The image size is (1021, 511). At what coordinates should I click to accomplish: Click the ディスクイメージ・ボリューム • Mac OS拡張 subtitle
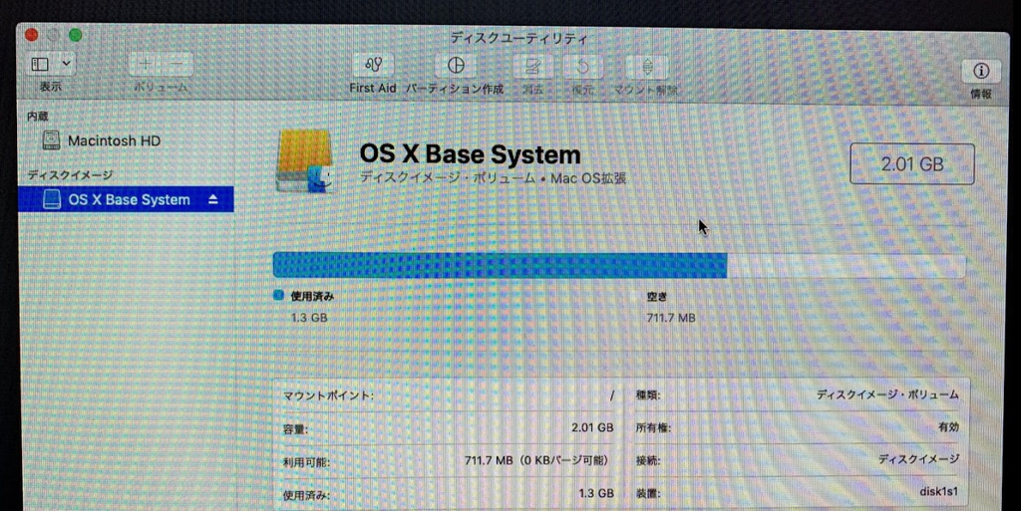tap(493, 178)
